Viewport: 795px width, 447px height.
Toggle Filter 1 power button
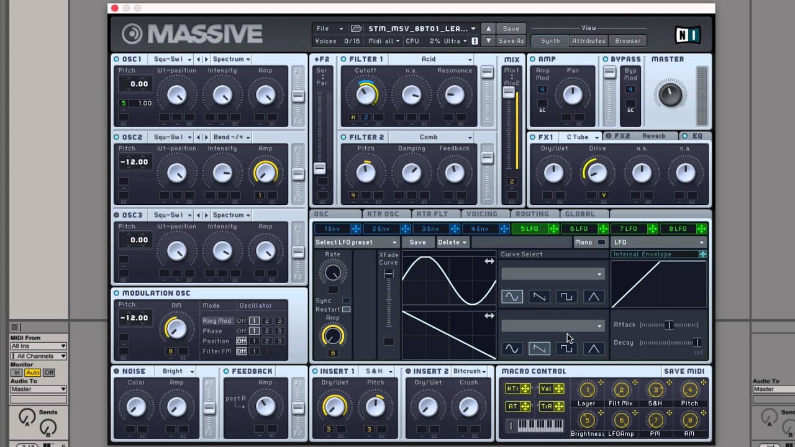pos(343,60)
